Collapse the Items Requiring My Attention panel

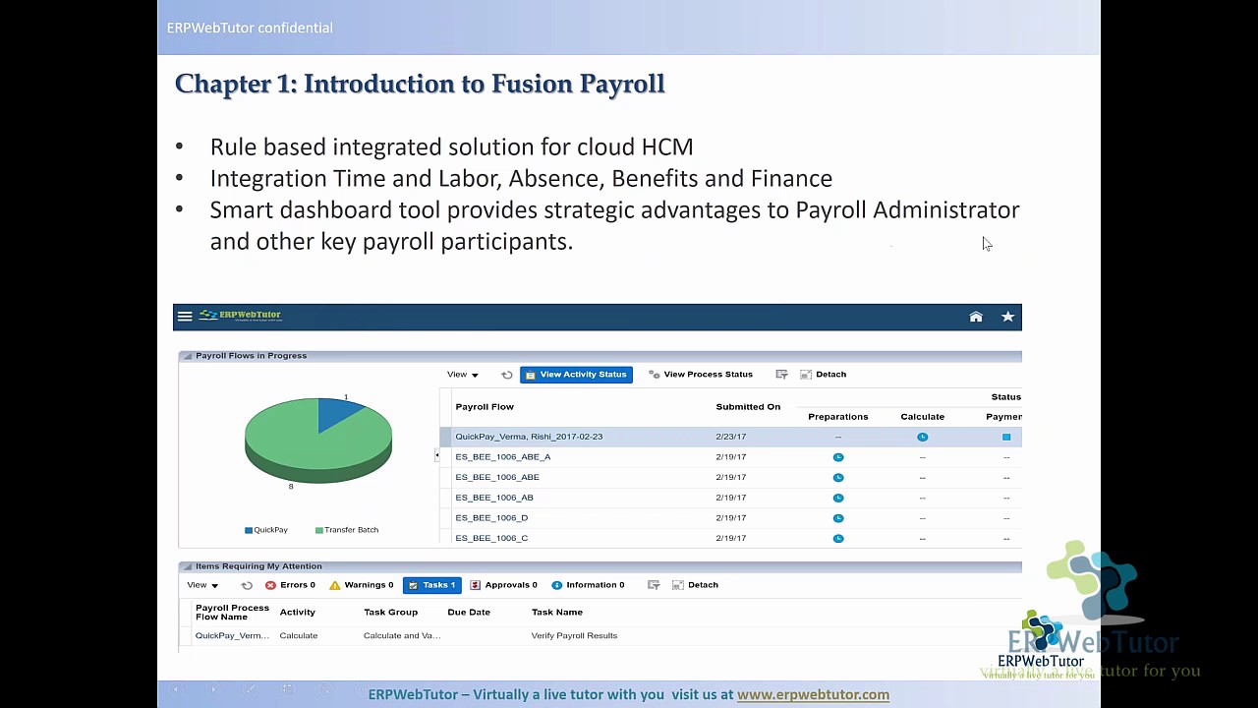(x=187, y=566)
